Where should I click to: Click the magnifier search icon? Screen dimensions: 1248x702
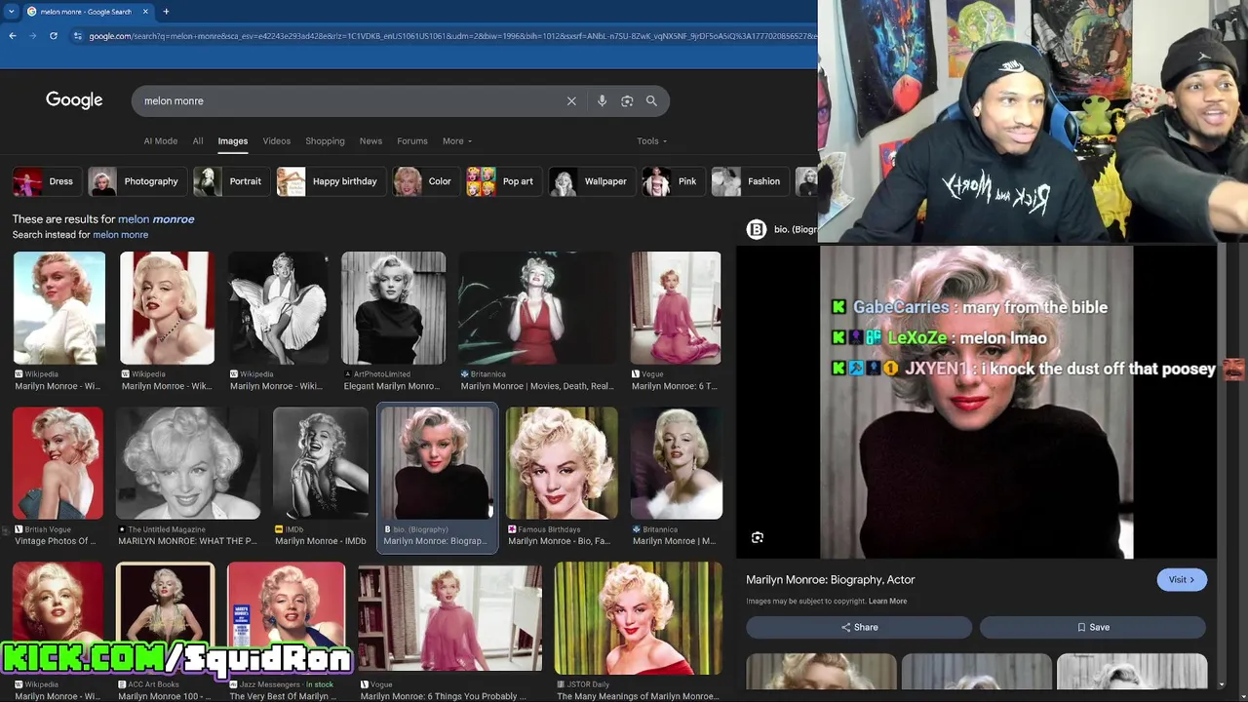651,101
